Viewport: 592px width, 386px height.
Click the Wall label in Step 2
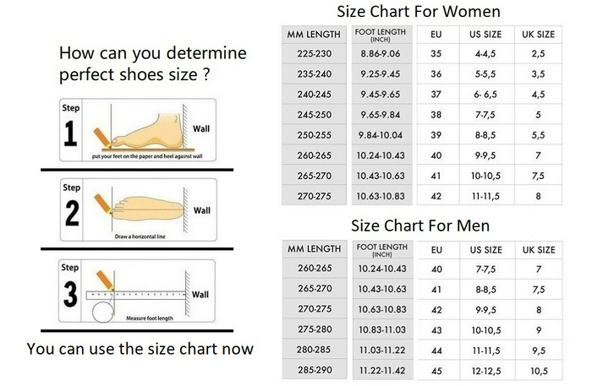click(202, 210)
